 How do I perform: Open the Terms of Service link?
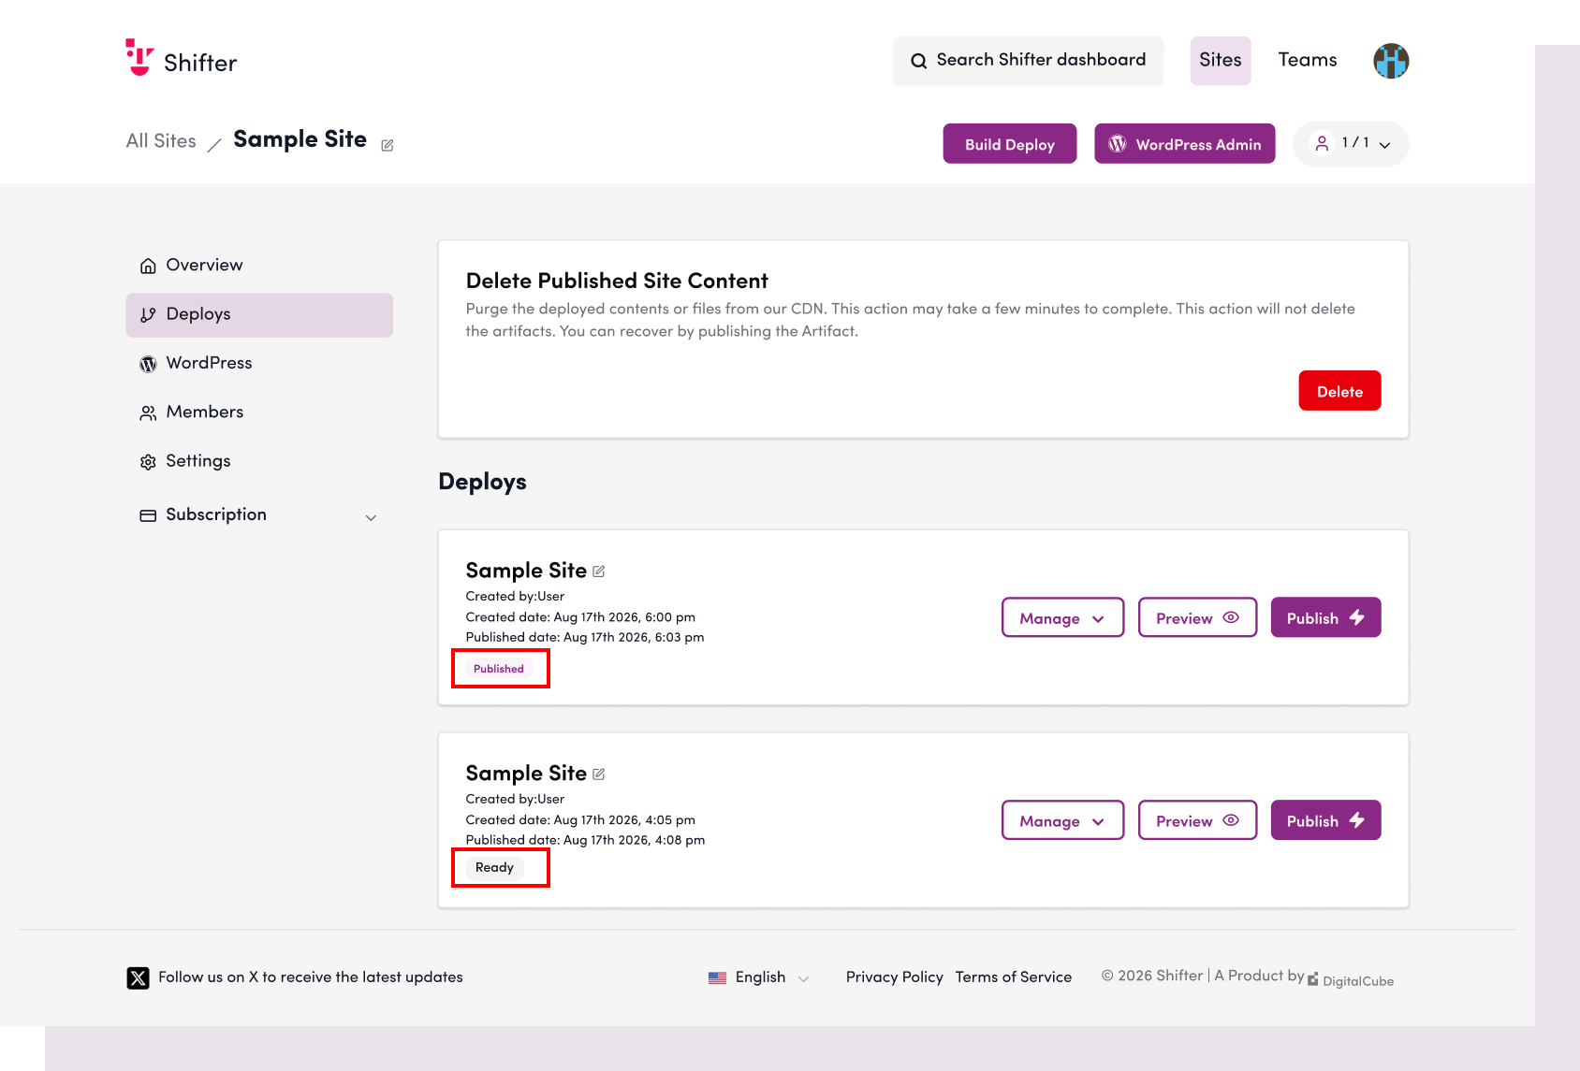tap(1013, 977)
